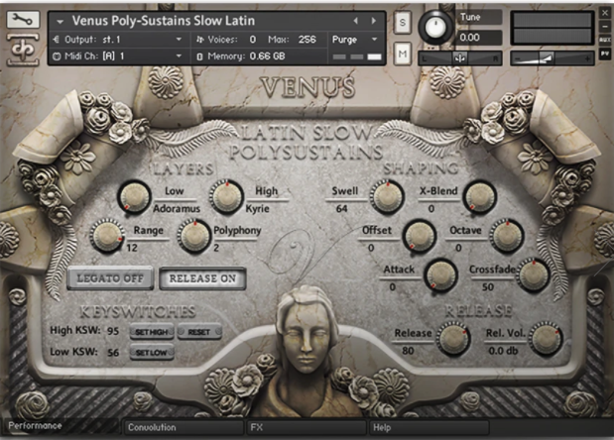Viewport: 614px width, 440px height.
Task: Switch to the Help tab
Action: pyautogui.click(x=430, y=427)
